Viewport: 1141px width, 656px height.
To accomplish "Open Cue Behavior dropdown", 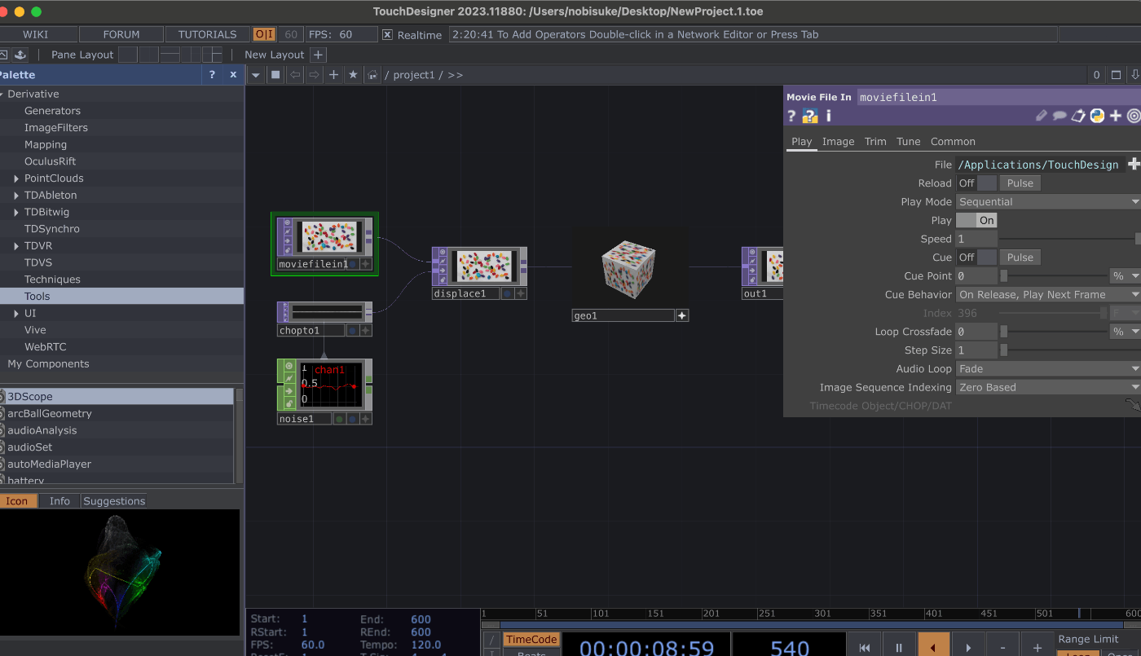I will pyautogui.click(x=1048, y=294).
